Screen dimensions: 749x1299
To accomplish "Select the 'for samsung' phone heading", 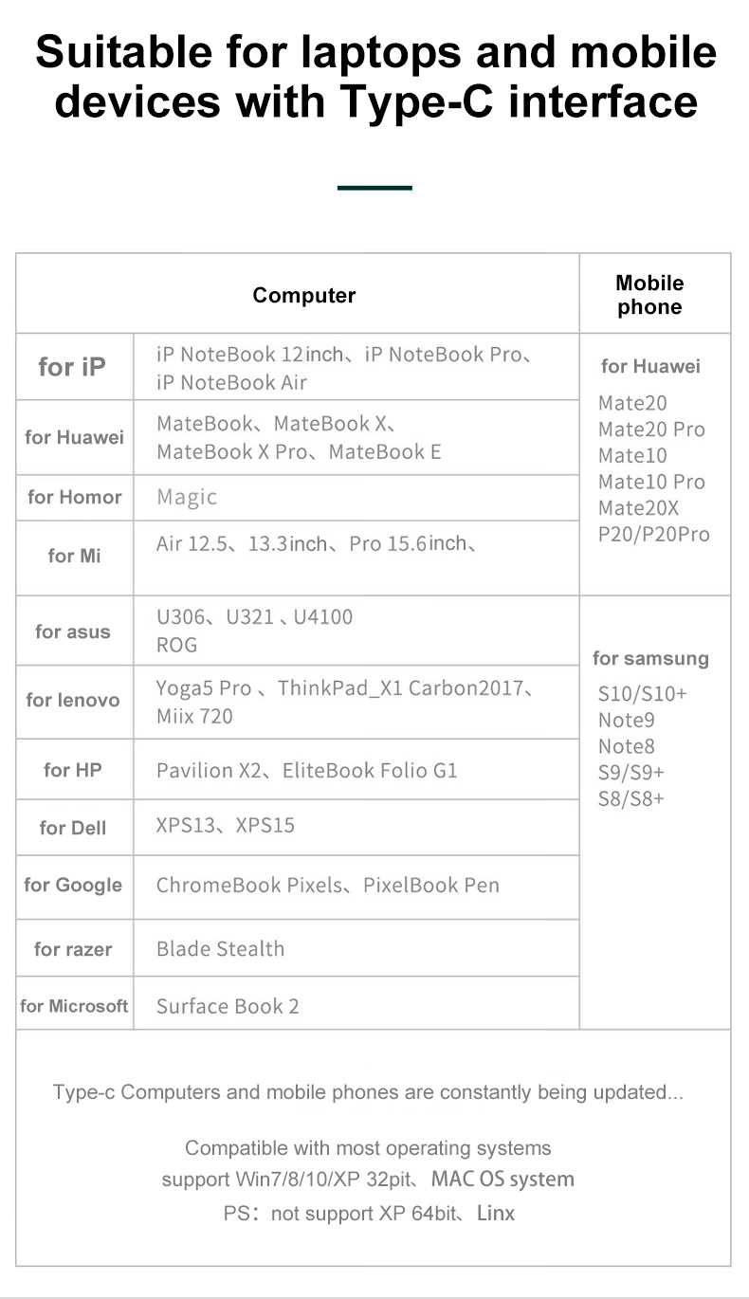I will click(x=650, y=658).
